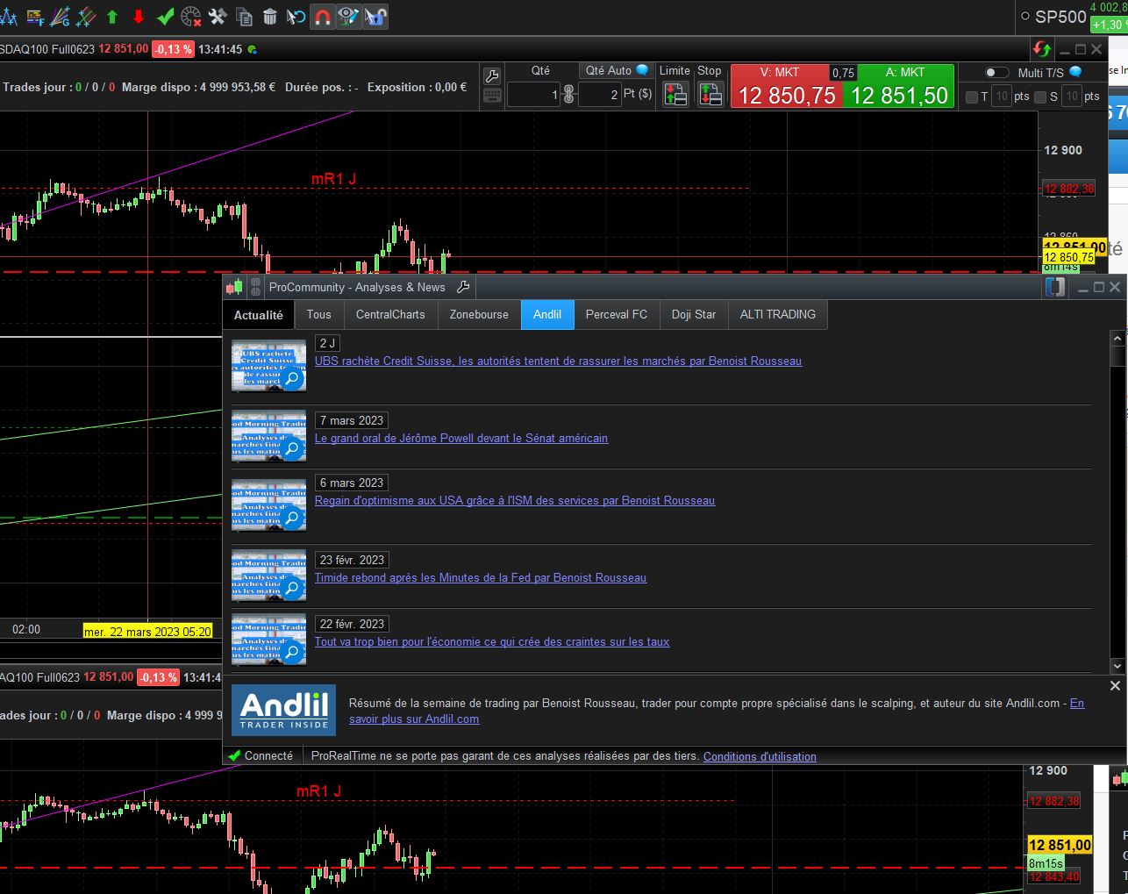Select the Fibonacci retracement tool
Screen dimensions: 1128x894
click(x=36, y=17)
